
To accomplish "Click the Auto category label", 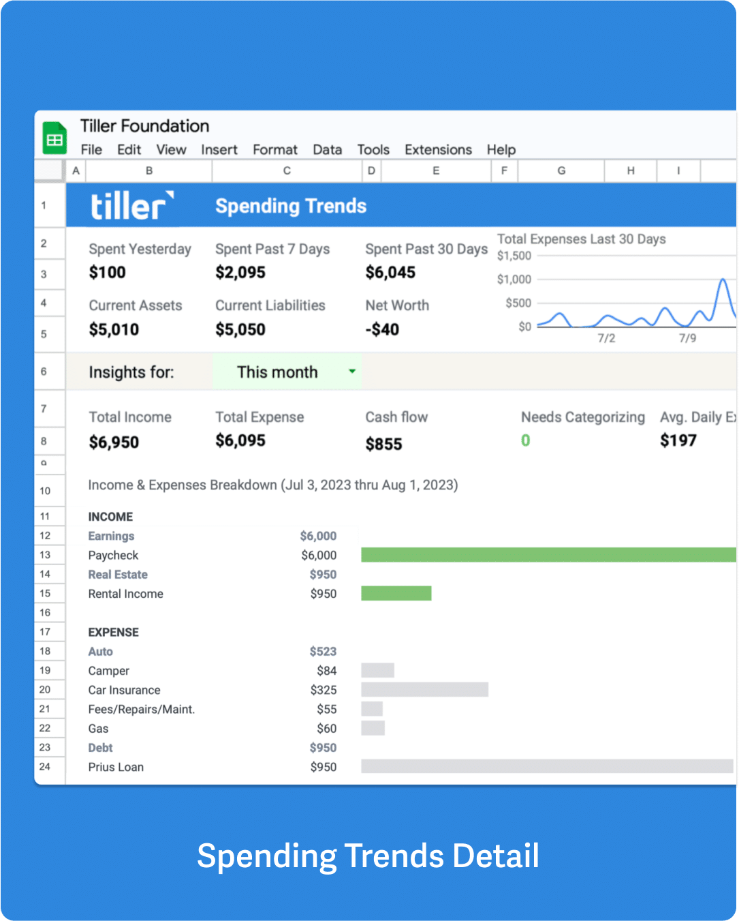I will (100, 652).
